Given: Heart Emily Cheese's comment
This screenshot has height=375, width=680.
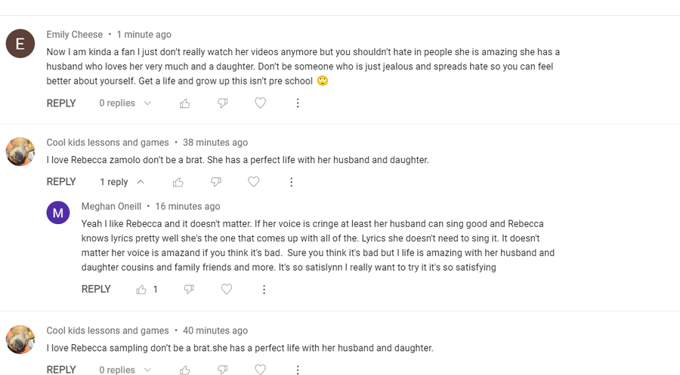Looking at the screenshot, I should tap(260, 103).
